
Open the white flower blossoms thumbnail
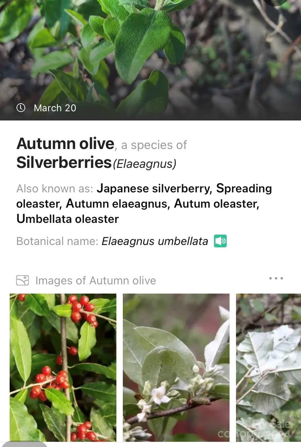176,367
